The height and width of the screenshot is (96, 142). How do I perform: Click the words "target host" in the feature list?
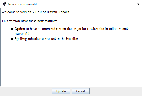[x=80, y=29]
